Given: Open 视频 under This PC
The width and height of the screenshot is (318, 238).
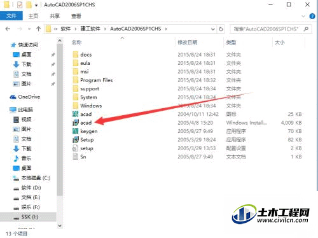Looking at the screenshot, I should point(22,120).
